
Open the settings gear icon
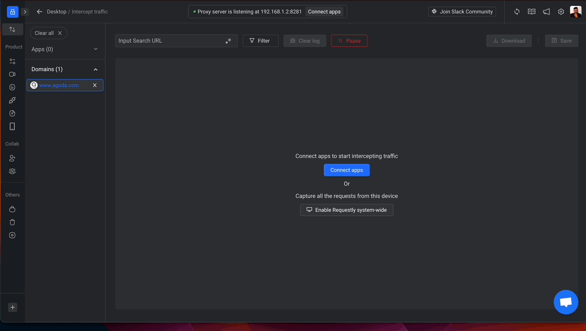(x=561, y=12)
